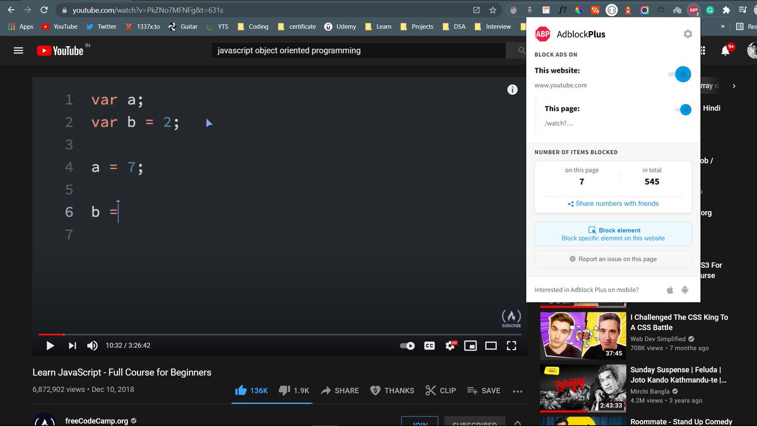The image size is (757, 426).
Task: Open Adblock Plus iOS app link icon
Action: tap(670, 290)
